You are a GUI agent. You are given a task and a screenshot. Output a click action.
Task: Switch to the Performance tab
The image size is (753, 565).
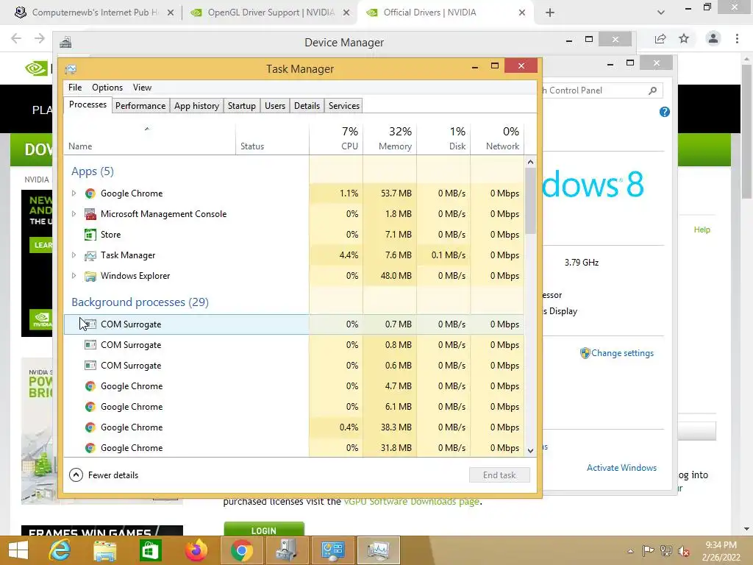140,106
